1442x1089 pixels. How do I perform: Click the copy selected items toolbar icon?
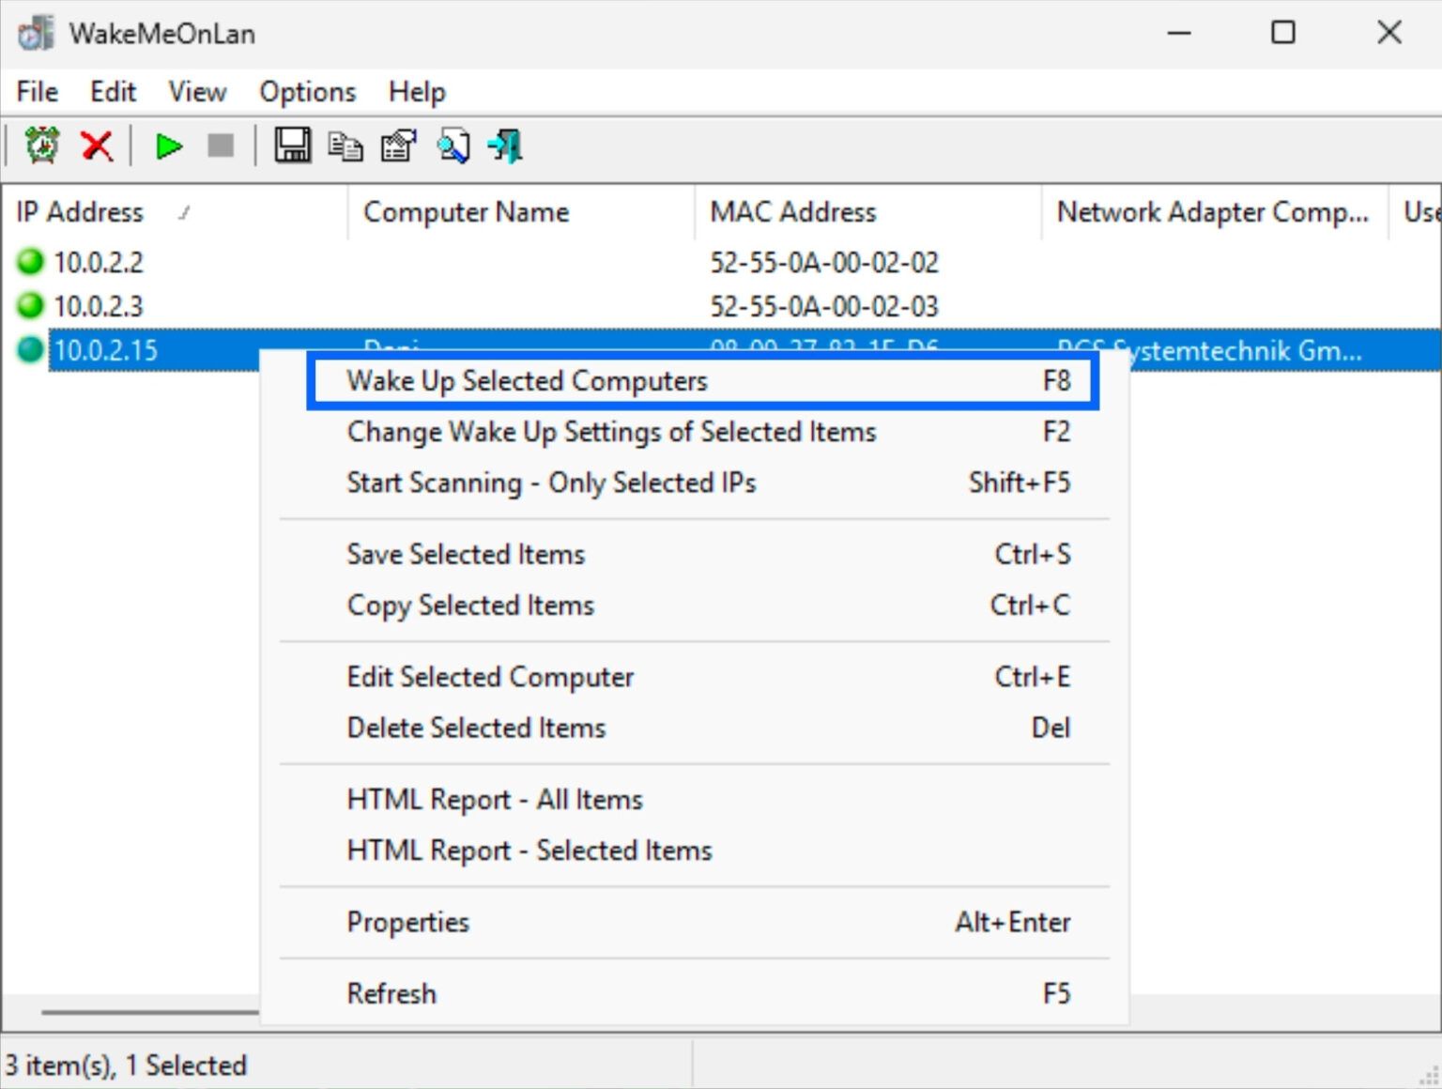[345, 146]
